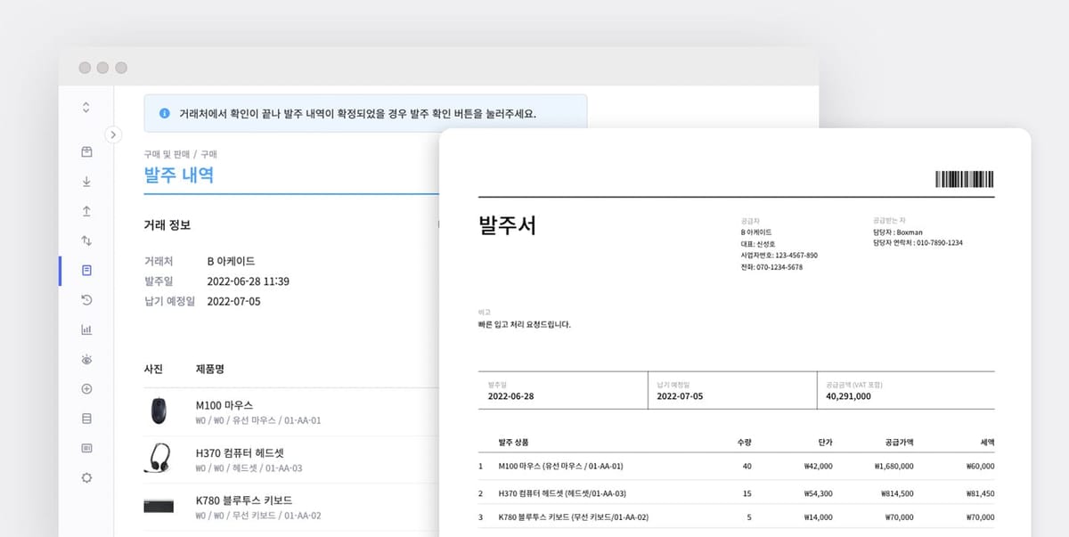This screenshot has height=537, width=1069.
Task: Click the transfer arrows icon in the sidebar
Action: (x=86, y=240)
